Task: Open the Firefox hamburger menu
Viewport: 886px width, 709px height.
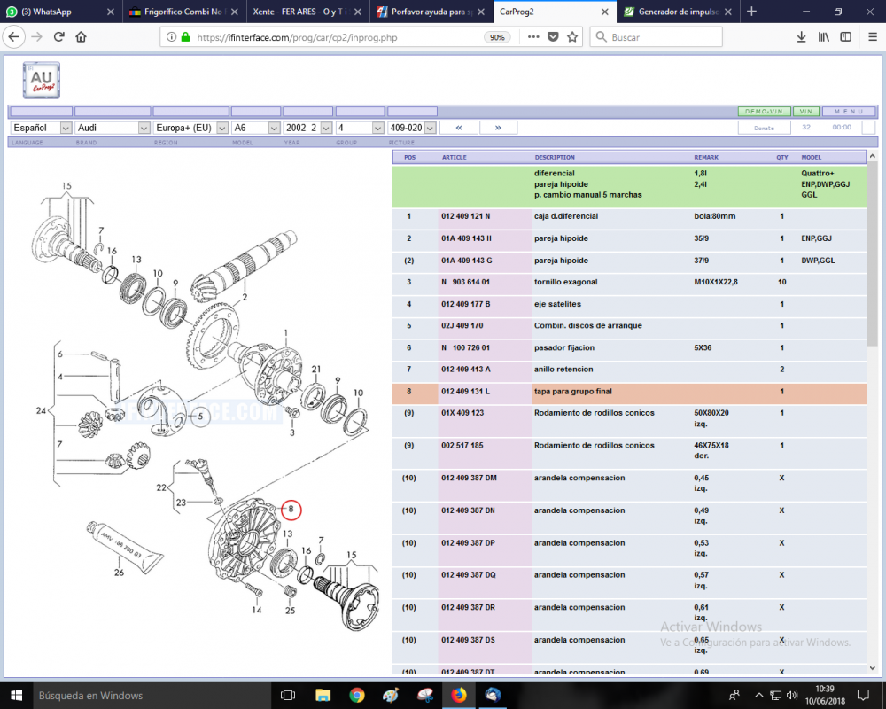Action: [x=873, y=37]
